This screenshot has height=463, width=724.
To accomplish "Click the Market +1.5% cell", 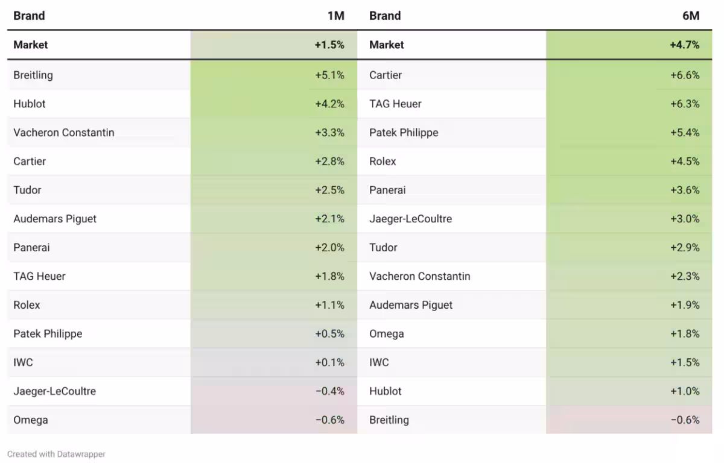I will tap(274, 45).
